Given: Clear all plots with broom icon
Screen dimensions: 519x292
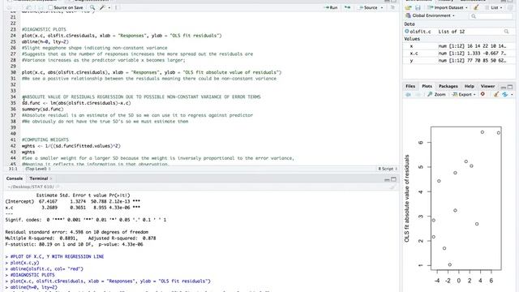Looking at the screenshot, I should (x=496, y=95).
